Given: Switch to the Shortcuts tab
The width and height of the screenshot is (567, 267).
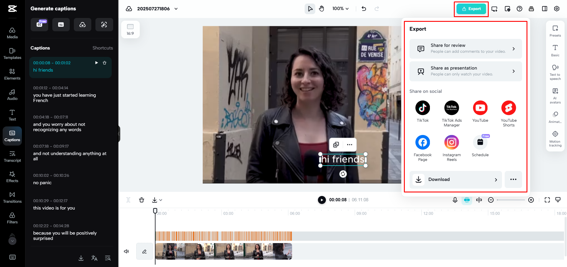Looking at the screenshot, I should [103, 48].
